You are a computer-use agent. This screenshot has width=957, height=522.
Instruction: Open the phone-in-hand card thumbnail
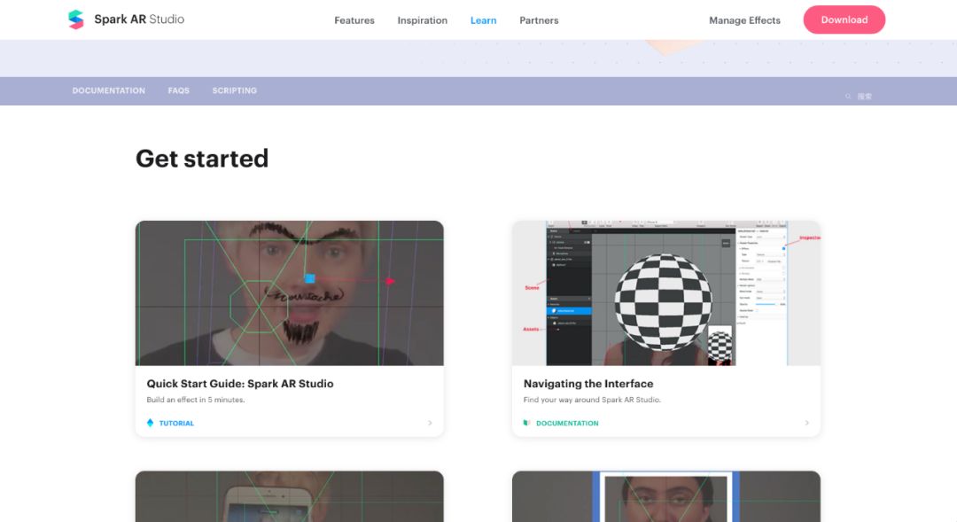(289, 496)
